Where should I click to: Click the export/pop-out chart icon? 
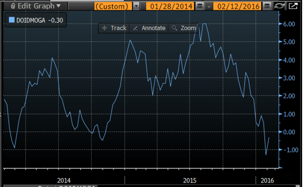[x=293, y=6]
